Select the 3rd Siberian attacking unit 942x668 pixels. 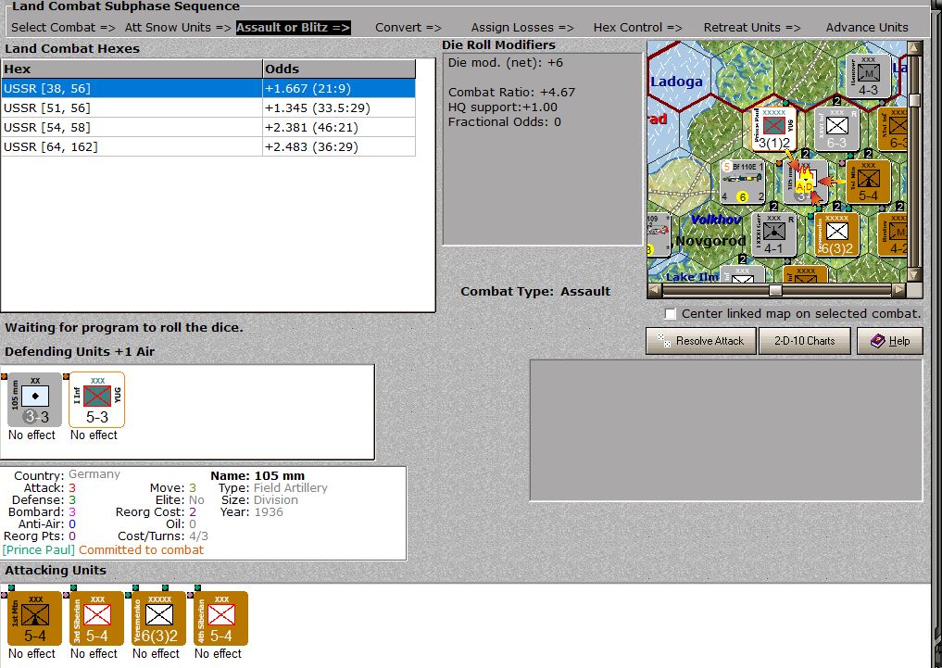(x=96, y=618)
